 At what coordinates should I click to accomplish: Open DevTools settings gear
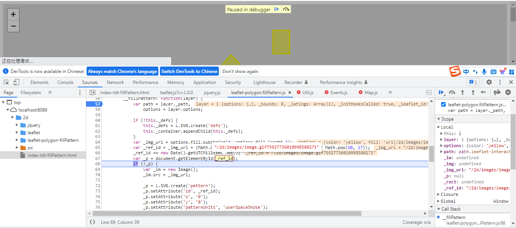coord(489,82)
